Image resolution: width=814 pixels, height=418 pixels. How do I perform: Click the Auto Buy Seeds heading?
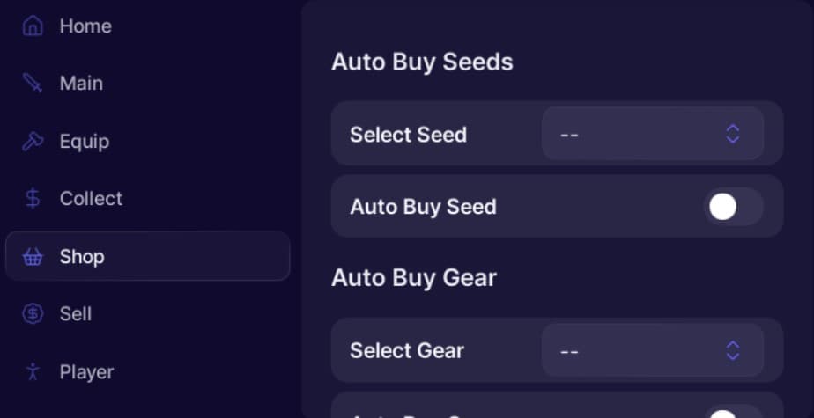coord(422,62)
